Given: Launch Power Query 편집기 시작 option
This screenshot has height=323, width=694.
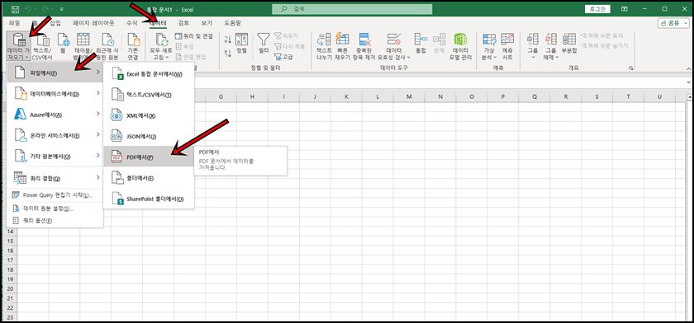Looking at the screenshot, I should 55,195.
